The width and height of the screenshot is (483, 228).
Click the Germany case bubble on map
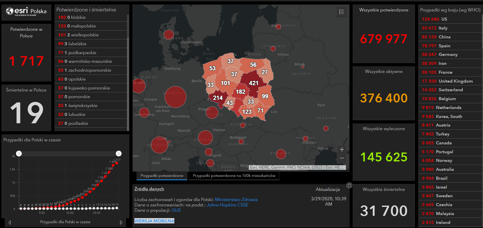175,97
